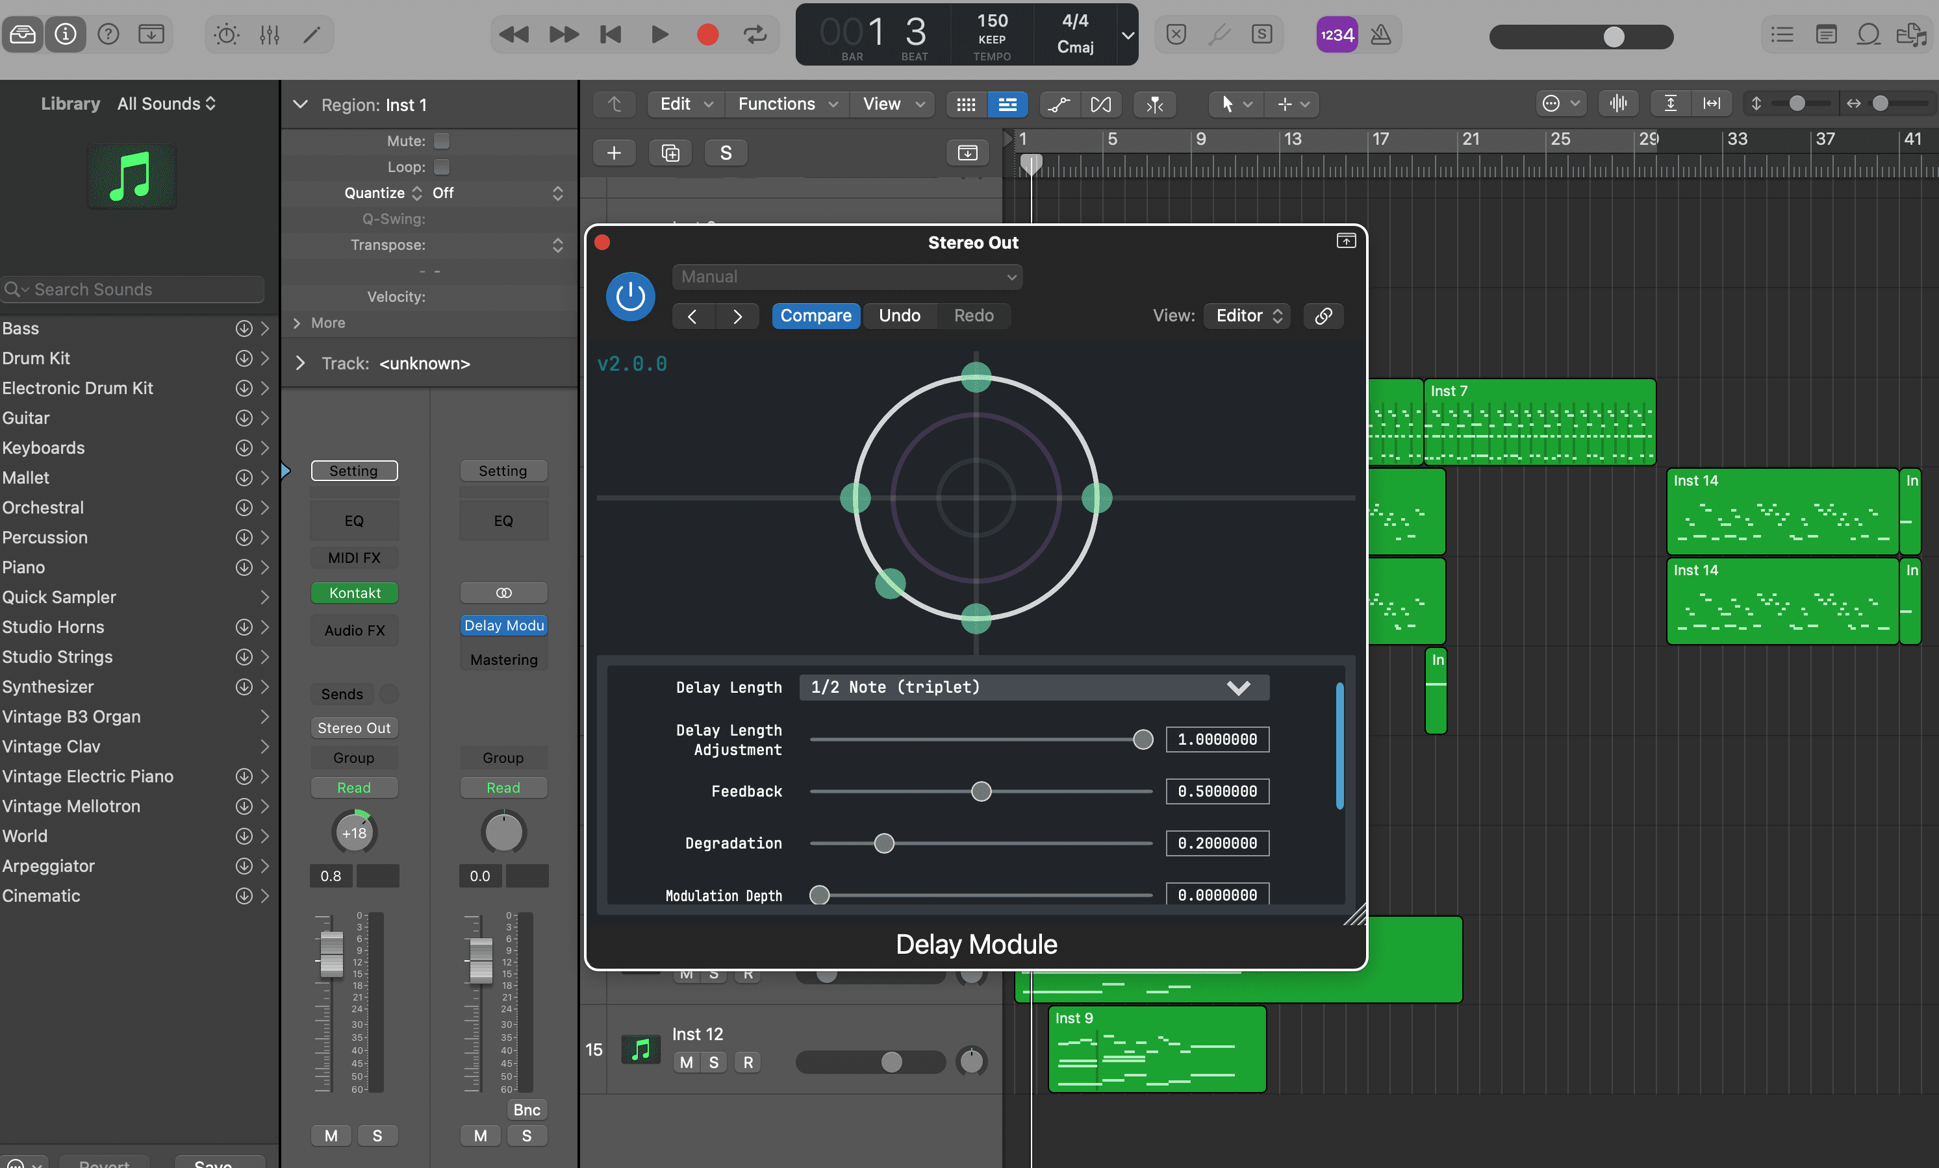Viewport: 1939px width, 1168px height.
Task: Collapse the Region Inst 1 section
Action: pos(300,105)
